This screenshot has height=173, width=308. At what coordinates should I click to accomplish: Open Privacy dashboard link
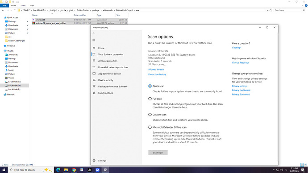241,90
